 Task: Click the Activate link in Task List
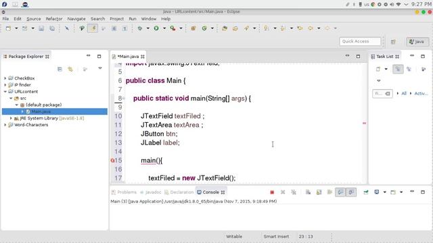point(421,93)
